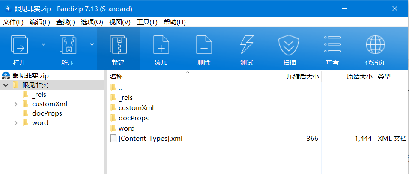Screen dimensions: 409x174
Task: Click the _rels folder icon in tree
Action: [x=25, y=95]
